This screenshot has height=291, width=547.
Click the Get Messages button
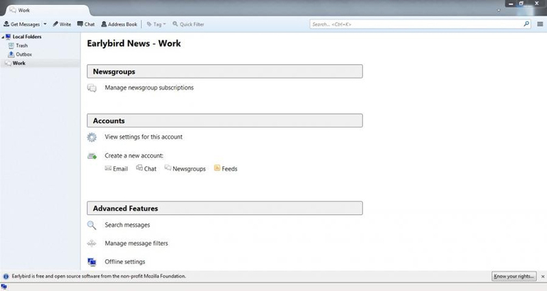tap(22, 24)
